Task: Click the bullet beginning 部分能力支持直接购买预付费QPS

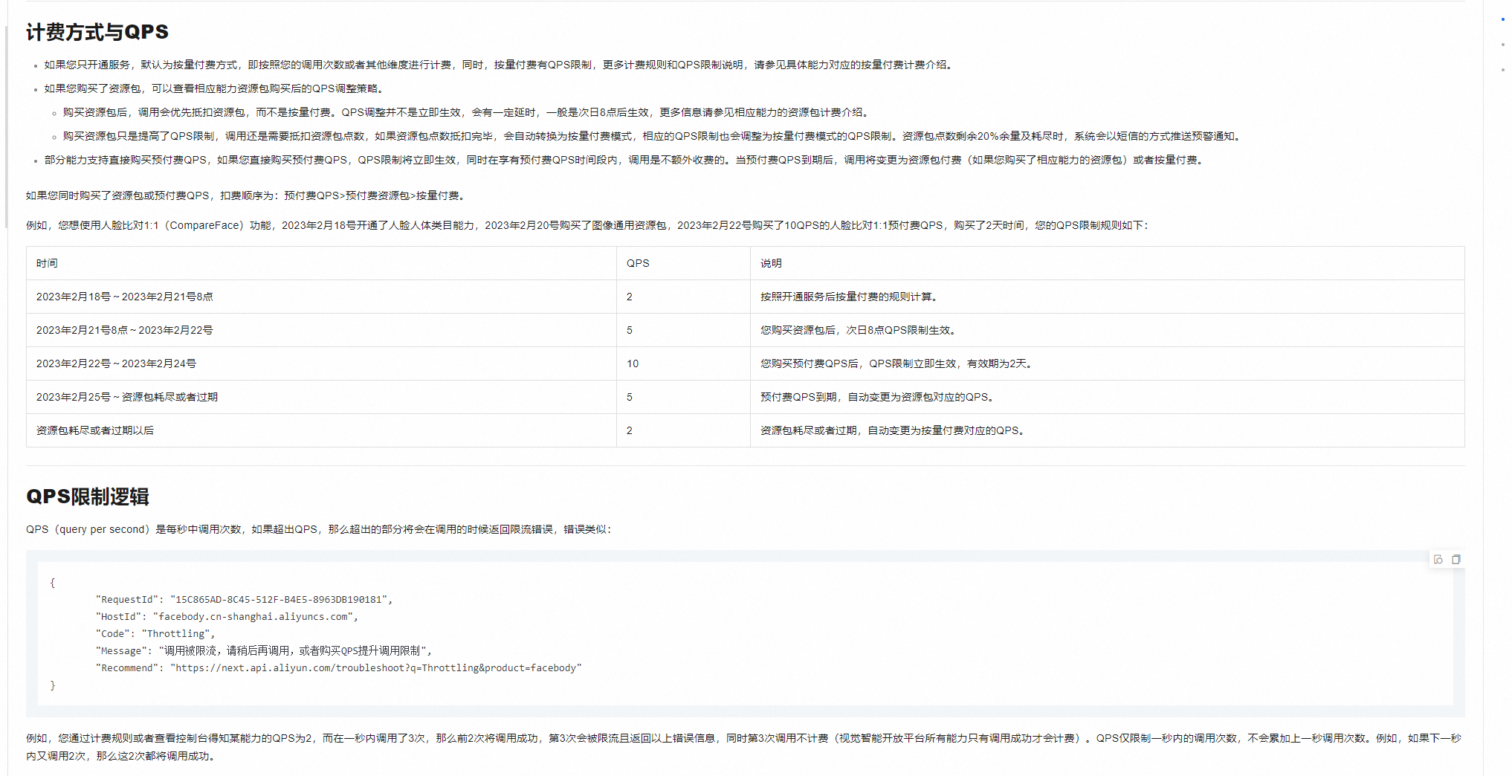Action: click(x=626, y=160)
